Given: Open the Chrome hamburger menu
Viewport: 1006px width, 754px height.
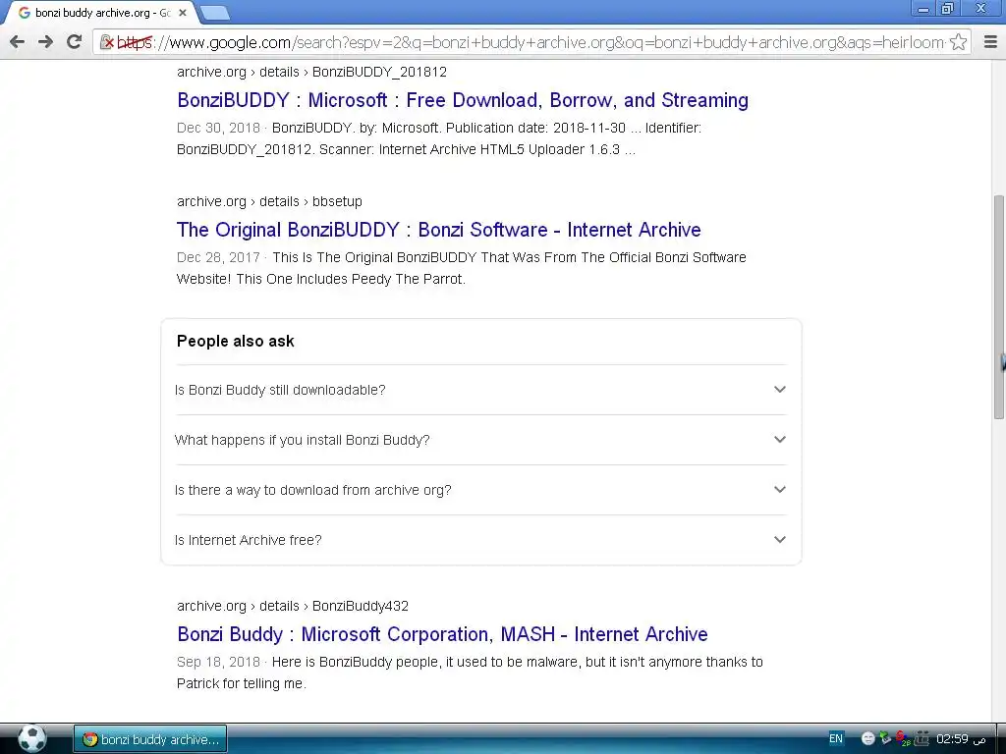Looking at the screenshot, I should click(x=990, y=42).
